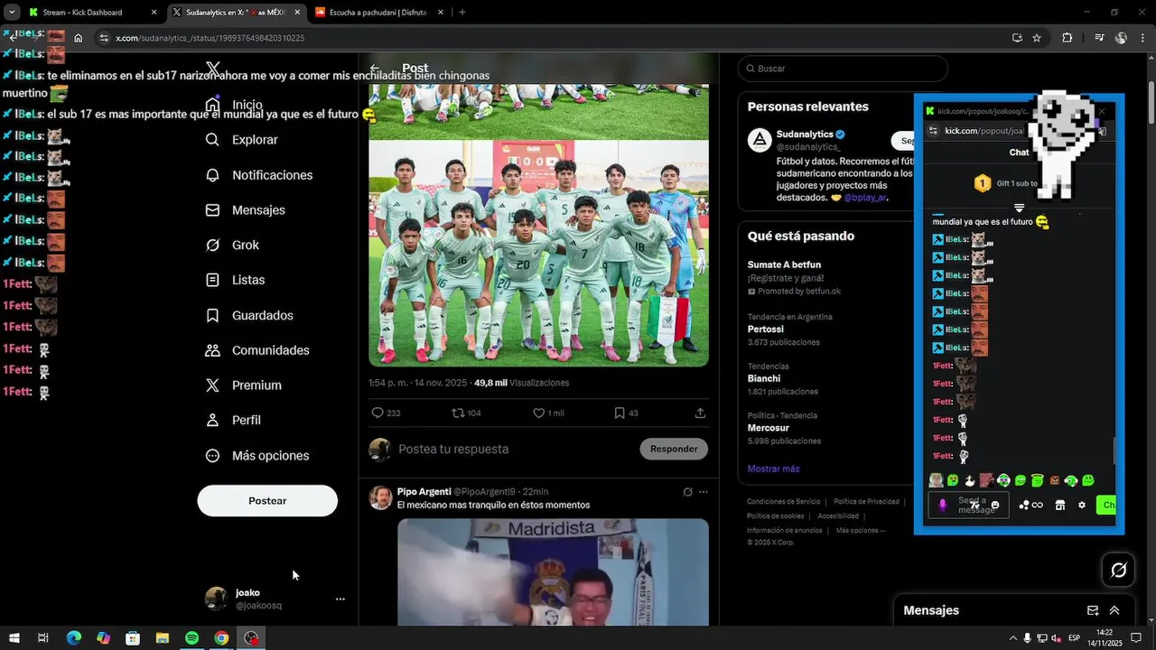
Task: Open more options on Pipo Argenti's reply
Action: click(x=704, y=492)
